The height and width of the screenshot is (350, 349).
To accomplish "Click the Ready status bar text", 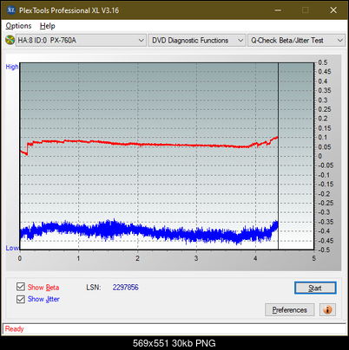I will point(15,328).
